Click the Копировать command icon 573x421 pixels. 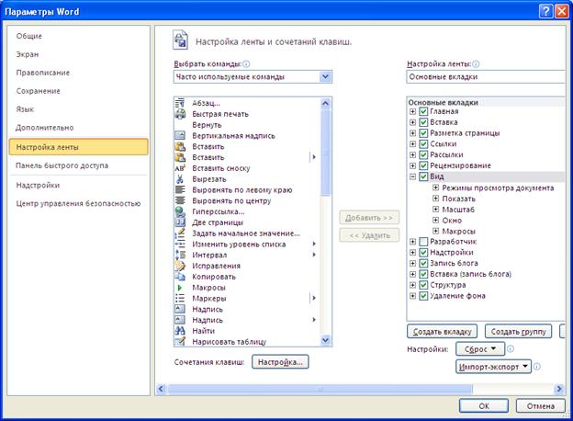[x=181, y=277]
